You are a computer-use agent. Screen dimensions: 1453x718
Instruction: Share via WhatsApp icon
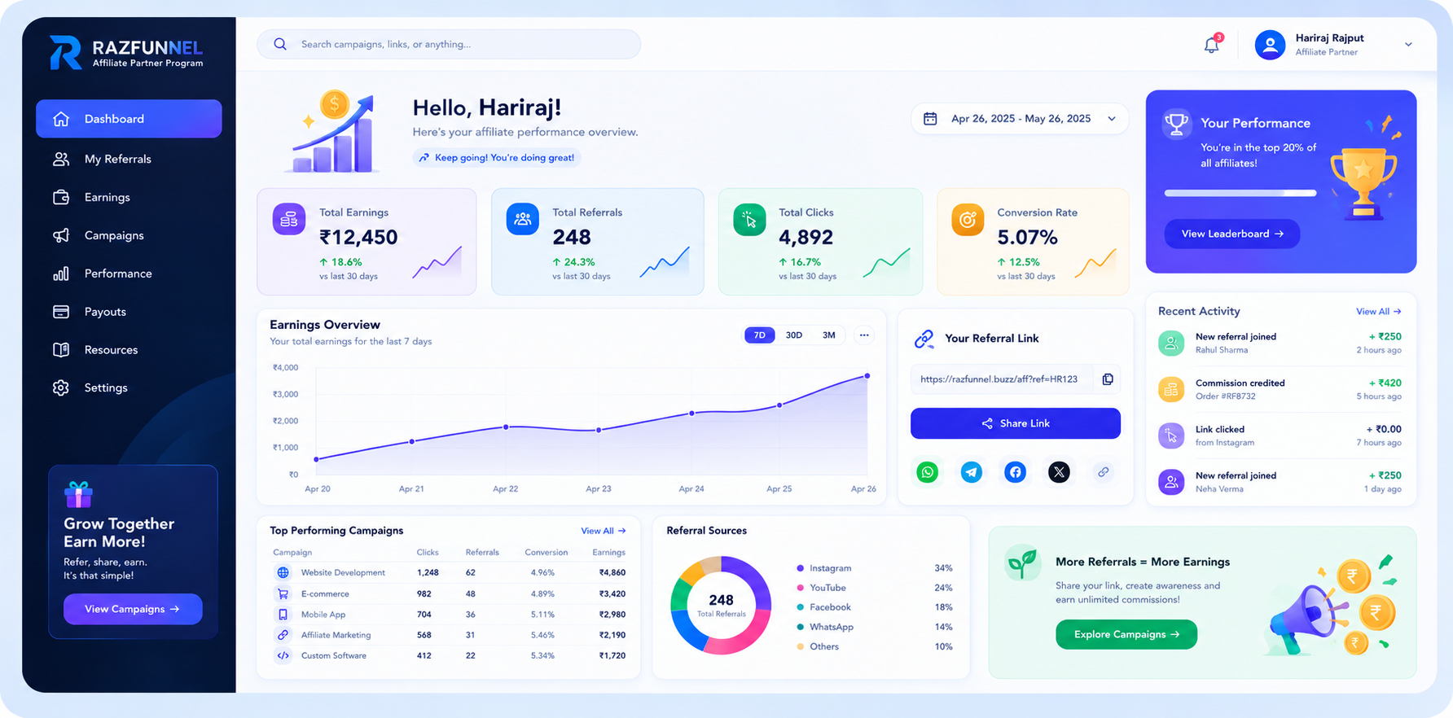927,472
